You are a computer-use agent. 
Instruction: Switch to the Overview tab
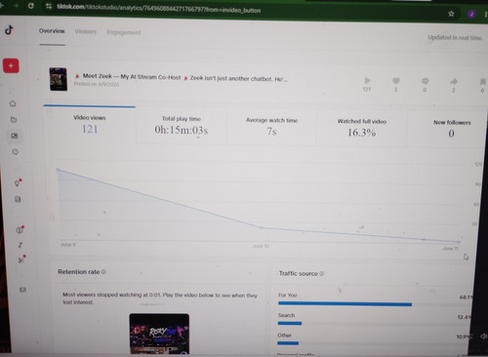point(52,31)
